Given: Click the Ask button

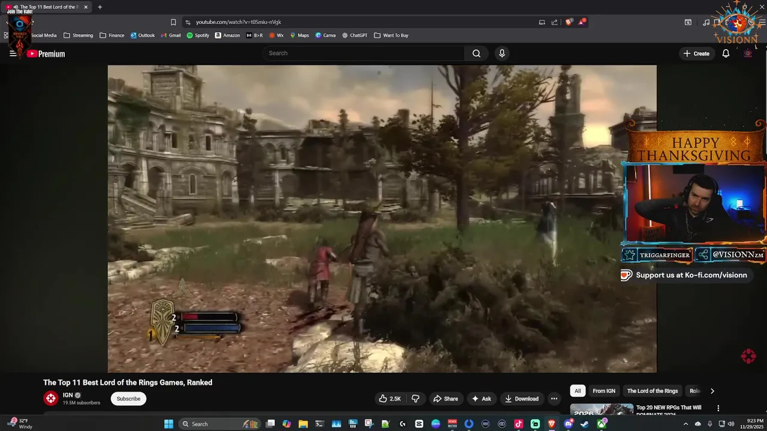Looking at the screenshot, I should coord(481,399).
